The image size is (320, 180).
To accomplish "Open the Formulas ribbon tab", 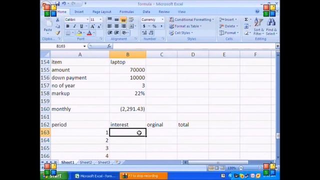I will [x=126, y=12].
